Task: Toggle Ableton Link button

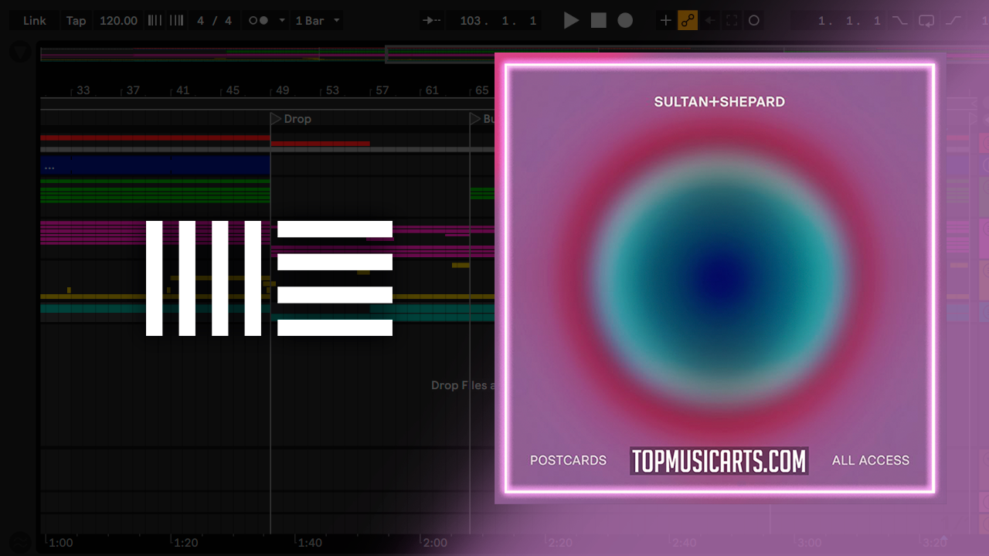Action: 35,21
